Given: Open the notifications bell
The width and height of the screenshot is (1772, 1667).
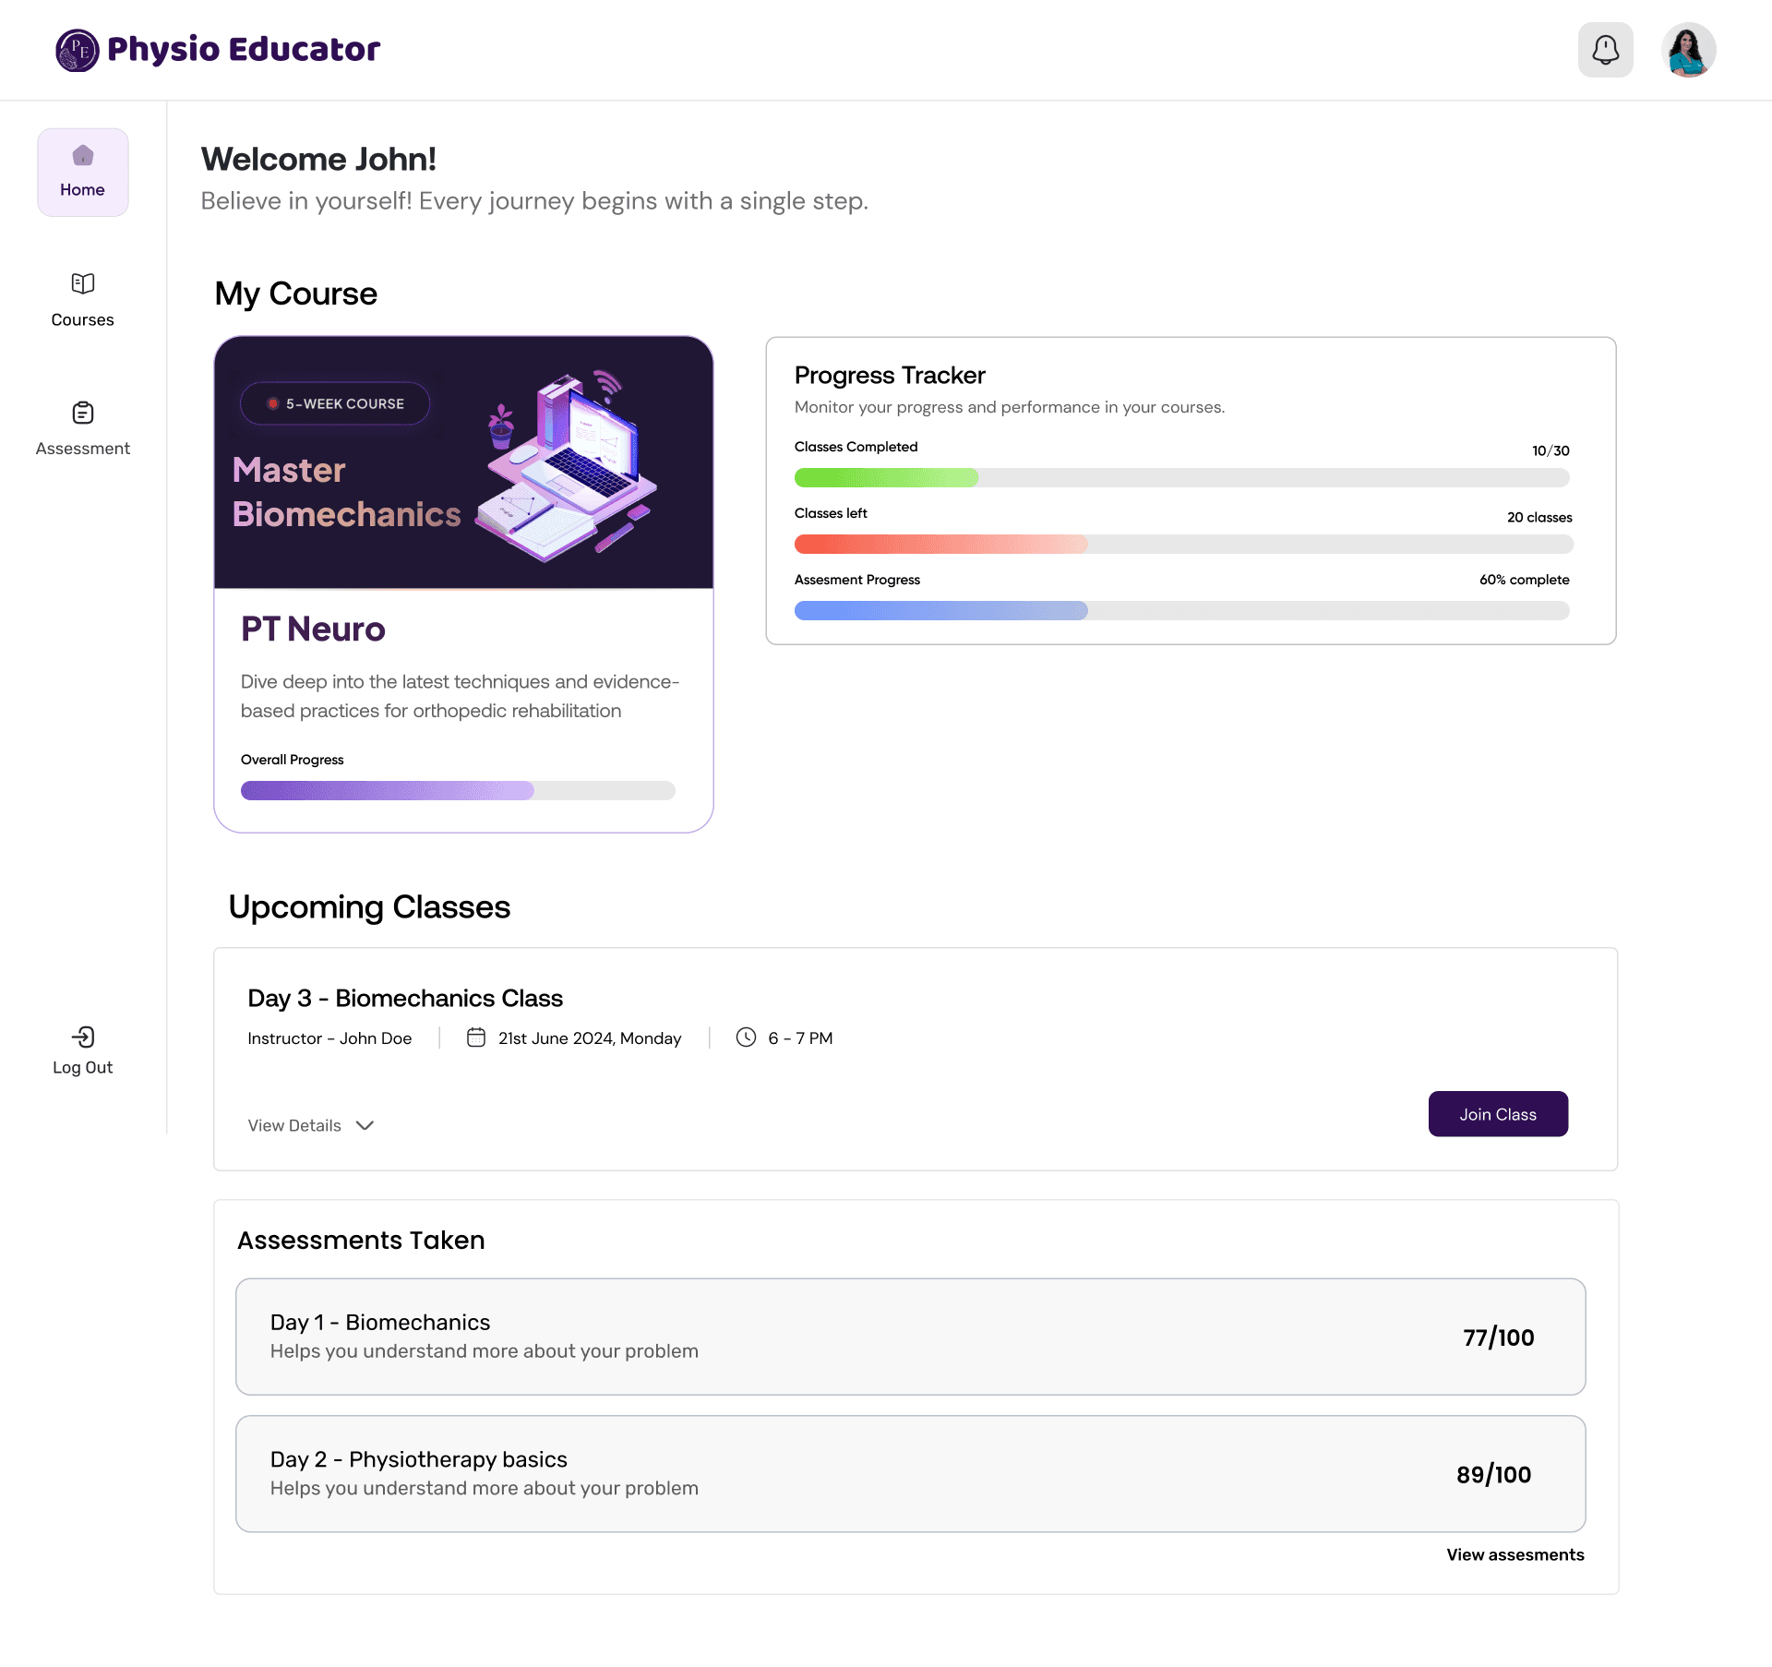Looking at the screenshot, I should point(1605,50).
